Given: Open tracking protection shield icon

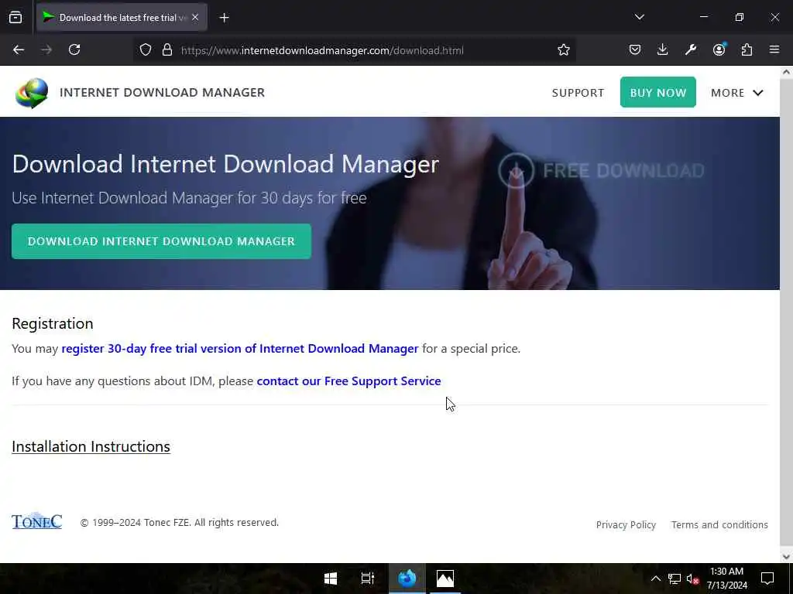Looking at the screenshot, I should pyautogui.click(x=146, y=49).
